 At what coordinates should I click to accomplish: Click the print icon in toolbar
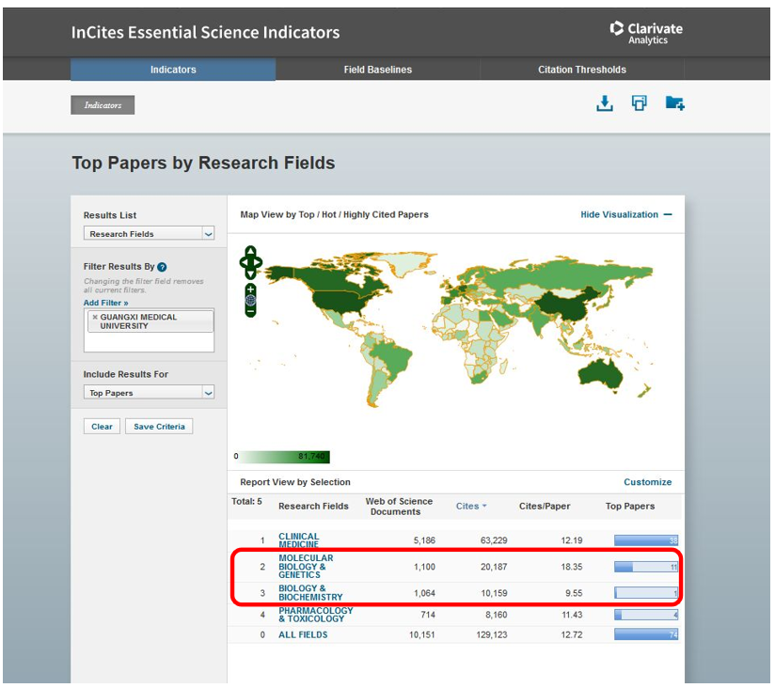(640, 103)
